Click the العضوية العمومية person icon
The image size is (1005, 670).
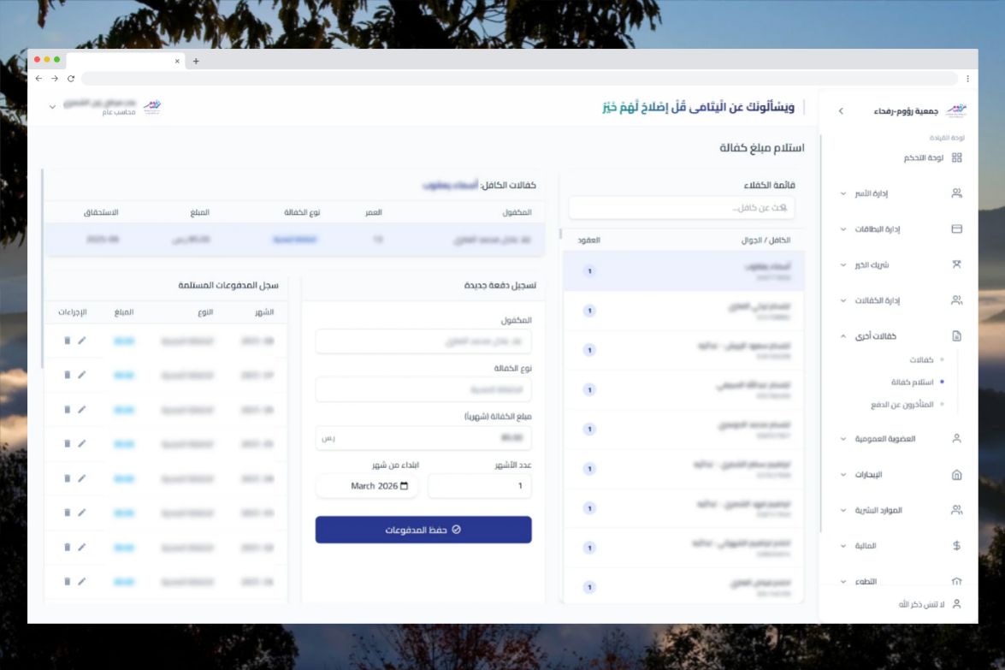[x=956, y=439]
